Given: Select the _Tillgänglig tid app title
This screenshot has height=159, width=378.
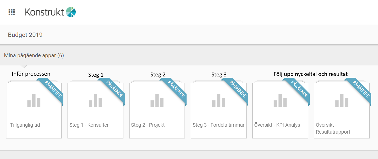Looking at the screenshot, I should pos(24,125).
